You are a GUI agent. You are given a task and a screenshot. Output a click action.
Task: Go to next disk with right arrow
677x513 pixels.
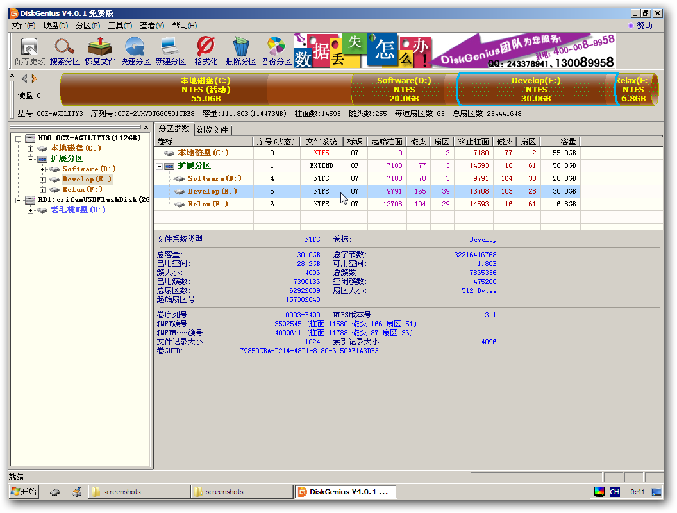coord(34,79)
